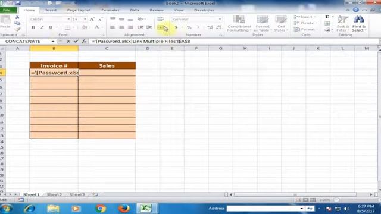Open the font name Calibri dropdown

pos(68,19)
